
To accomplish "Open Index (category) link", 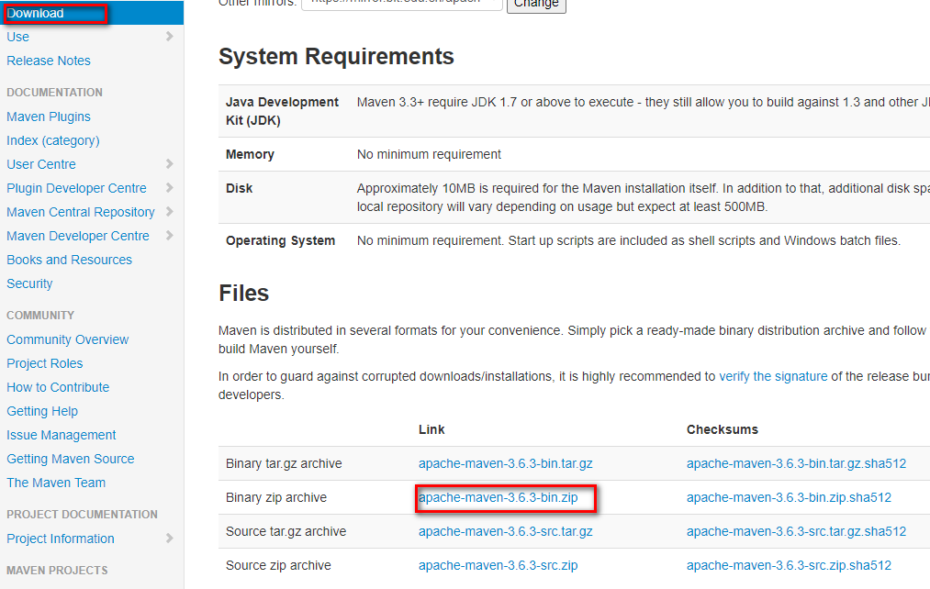I will coord(52,140).
